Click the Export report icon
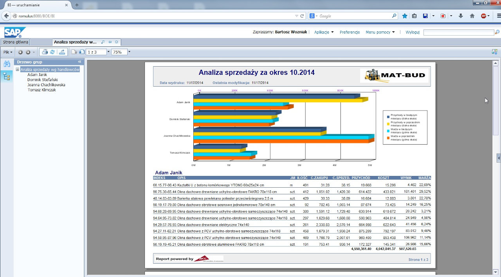The width and height of the screenshot is (501, 277). (63, 51)
